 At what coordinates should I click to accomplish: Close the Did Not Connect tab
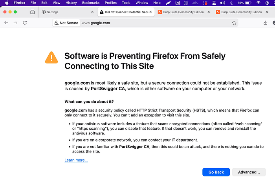[x=150, y=12]
